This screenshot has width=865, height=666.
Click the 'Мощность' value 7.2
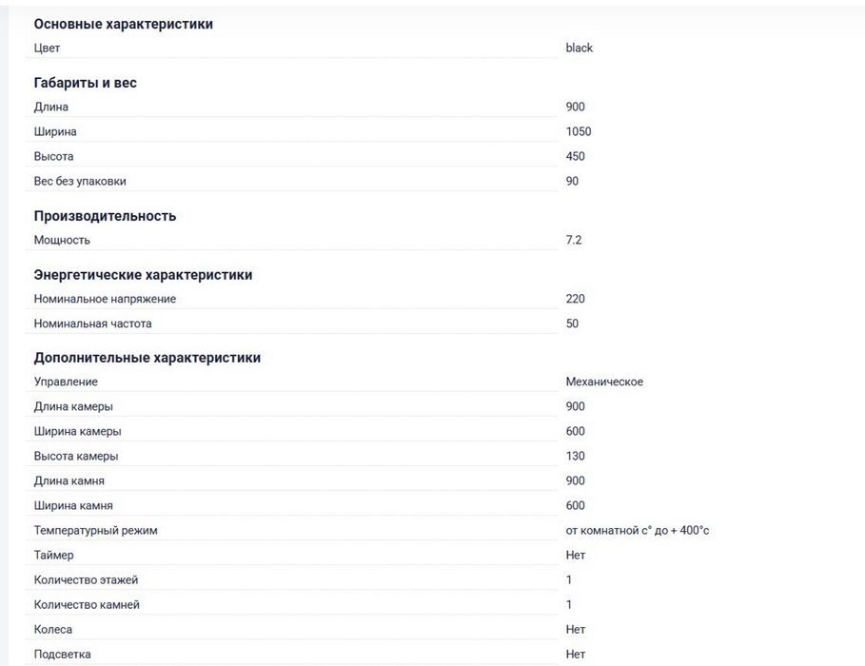tap(573, 240)
